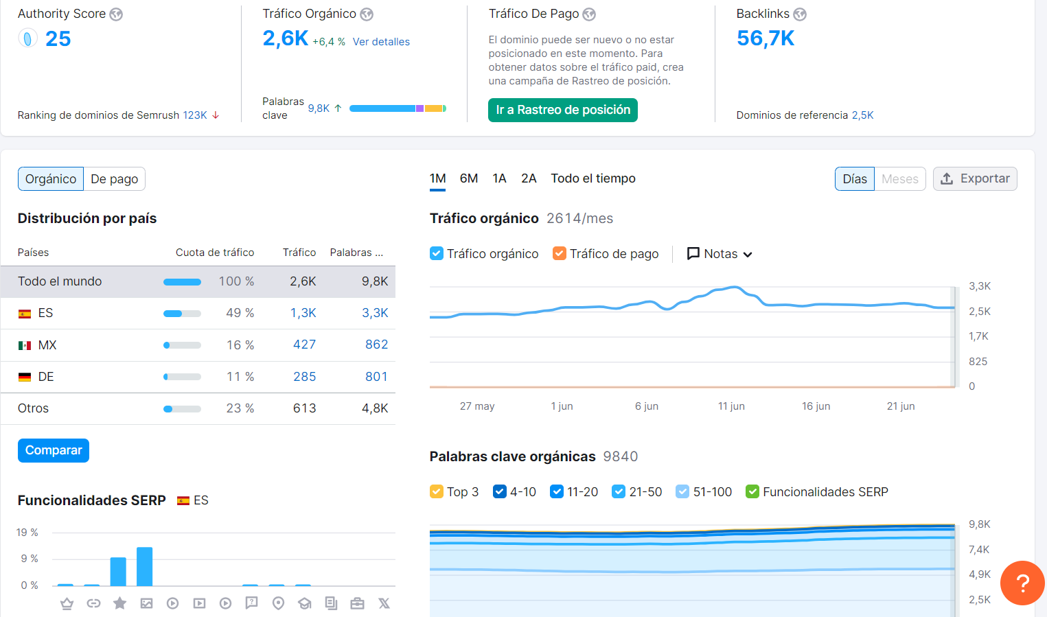Uncheck Tráfico orgánico chart checkbox
Screen dimensions: 1047x617
(x=437, y=253)
